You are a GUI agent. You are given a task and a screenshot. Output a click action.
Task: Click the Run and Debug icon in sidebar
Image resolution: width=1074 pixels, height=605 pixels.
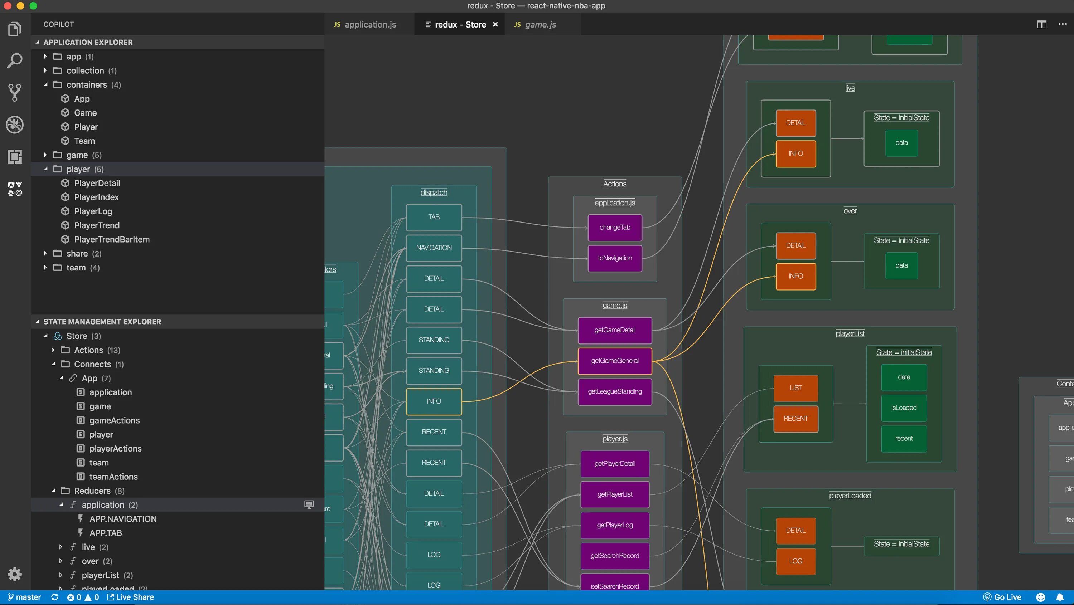[x=14, y=125]
